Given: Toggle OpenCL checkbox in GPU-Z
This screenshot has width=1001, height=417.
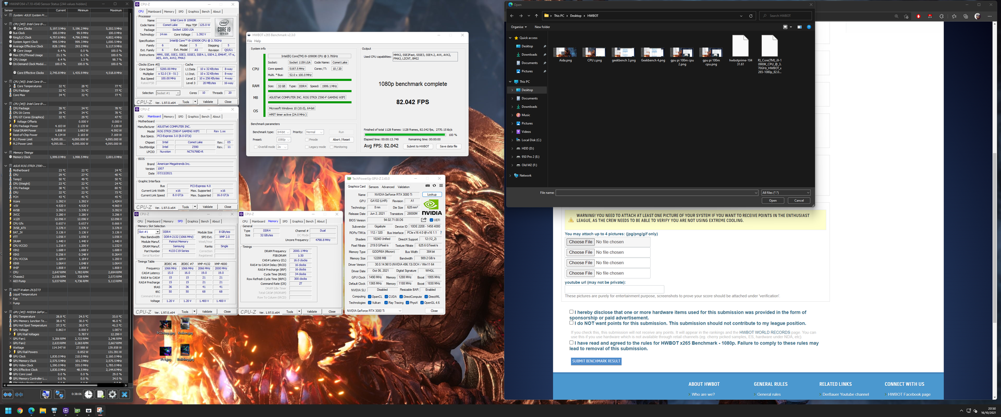Looking at the screenshot, I should [370, 297].
